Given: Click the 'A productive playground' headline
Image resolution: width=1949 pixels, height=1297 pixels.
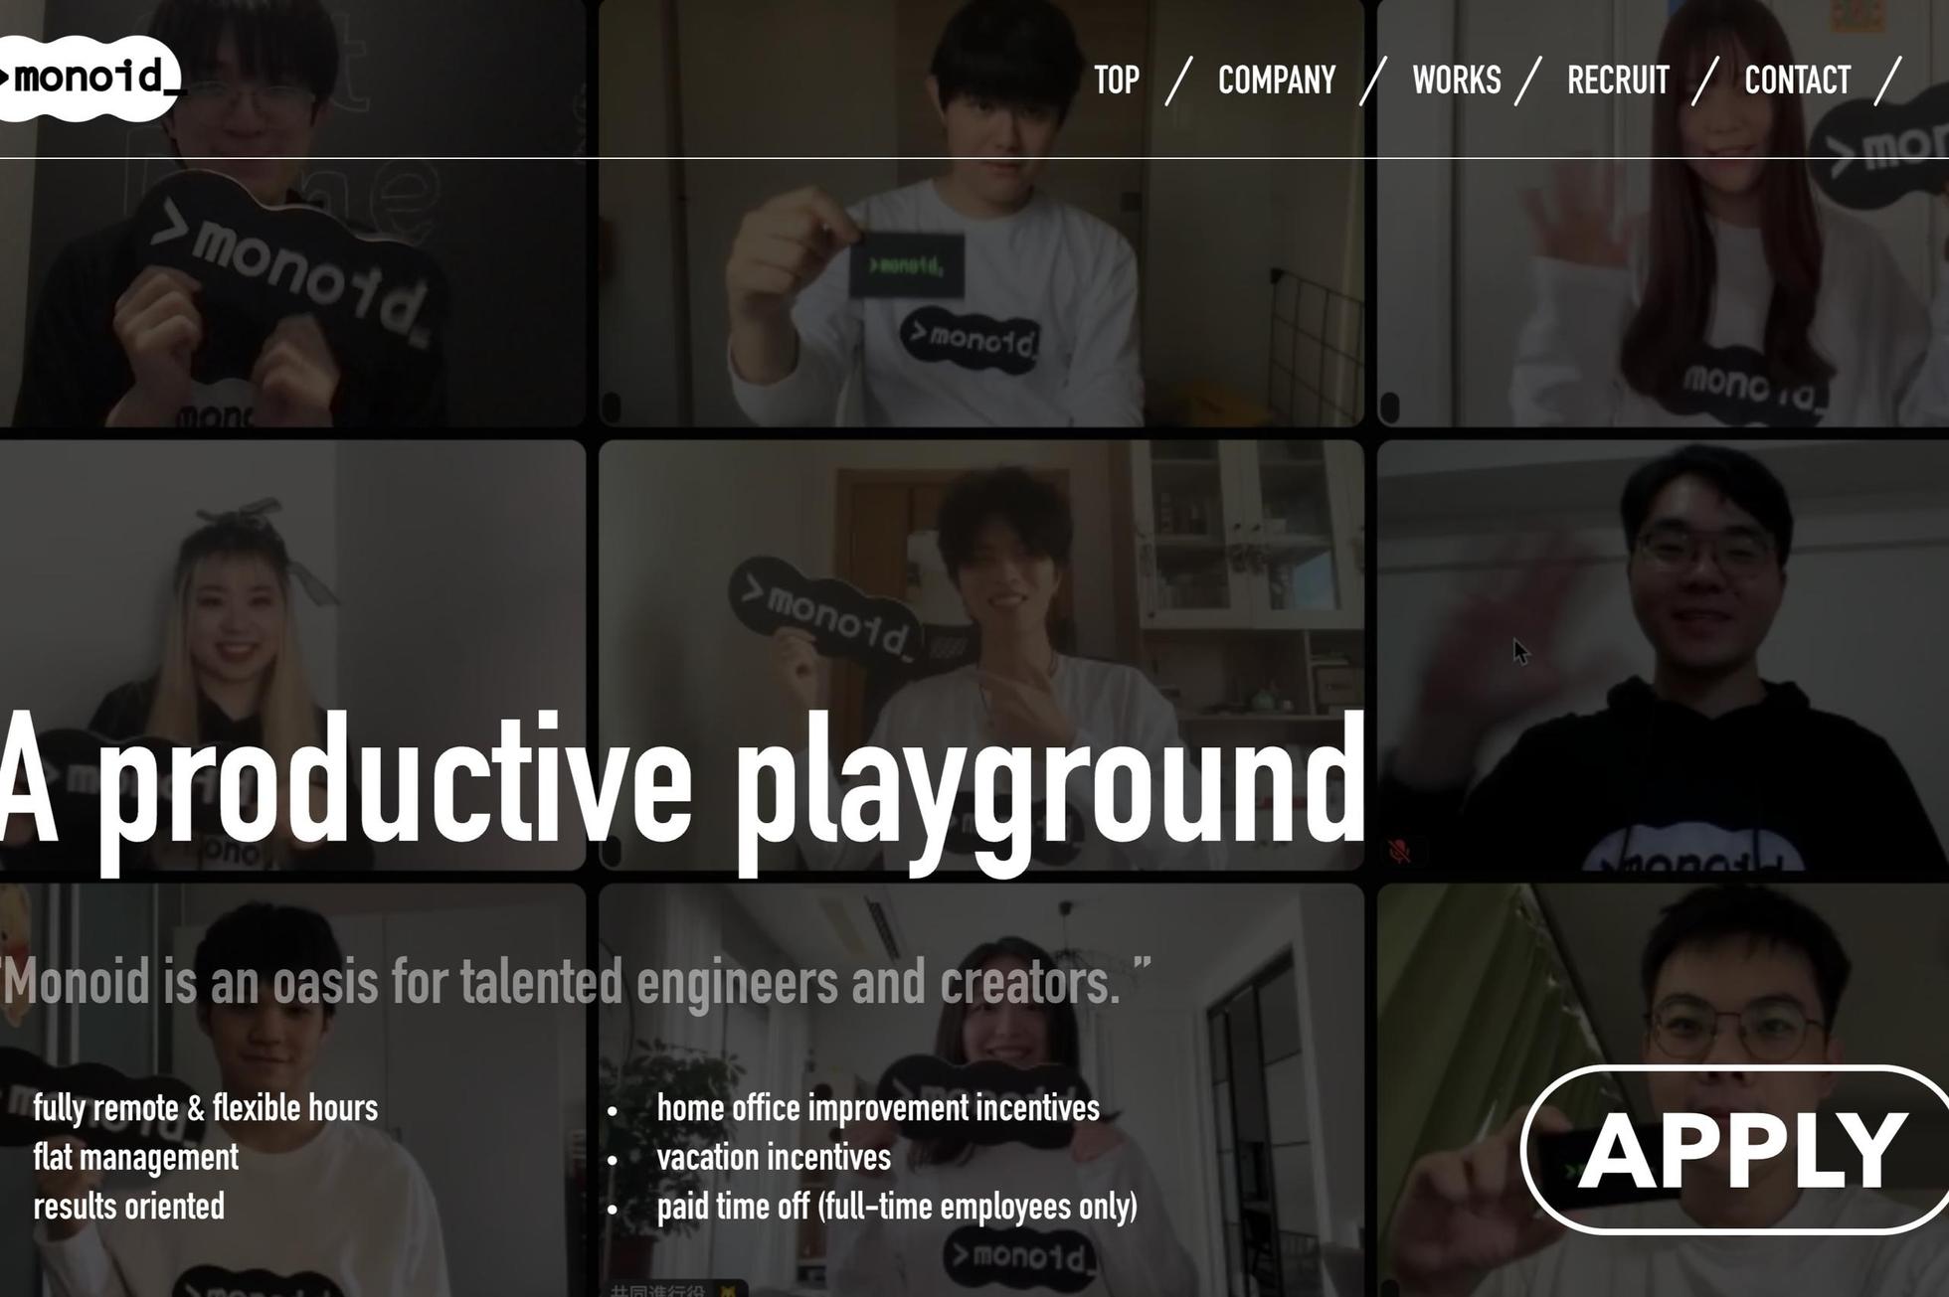Looking at the screenshot, I should pyautogui.click(x=682, y=785).
